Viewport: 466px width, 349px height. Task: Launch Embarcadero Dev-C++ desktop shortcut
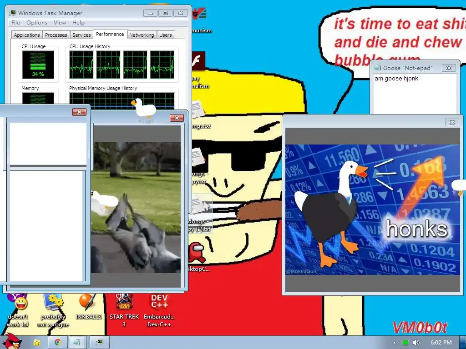159,310
